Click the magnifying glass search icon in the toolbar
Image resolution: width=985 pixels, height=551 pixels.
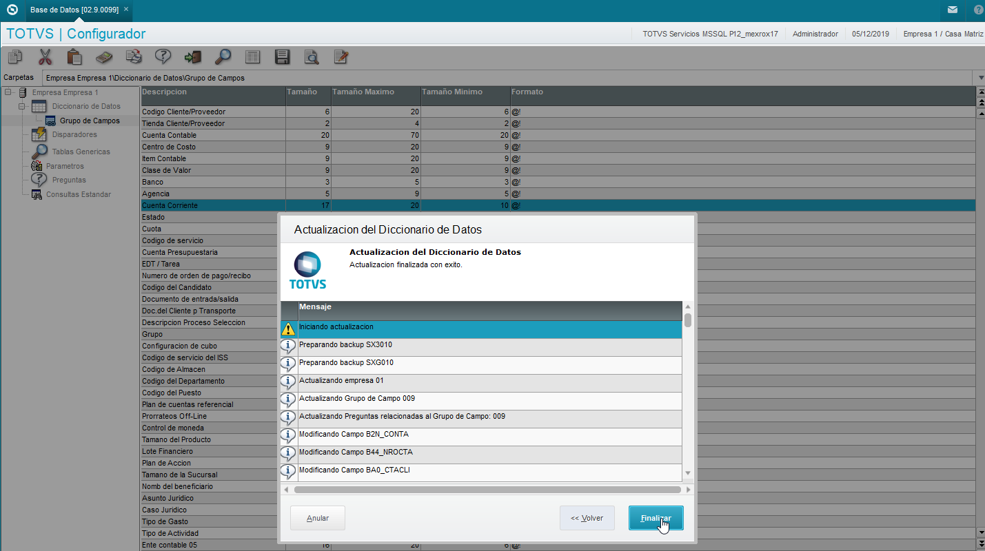click(x=223, y=57)
